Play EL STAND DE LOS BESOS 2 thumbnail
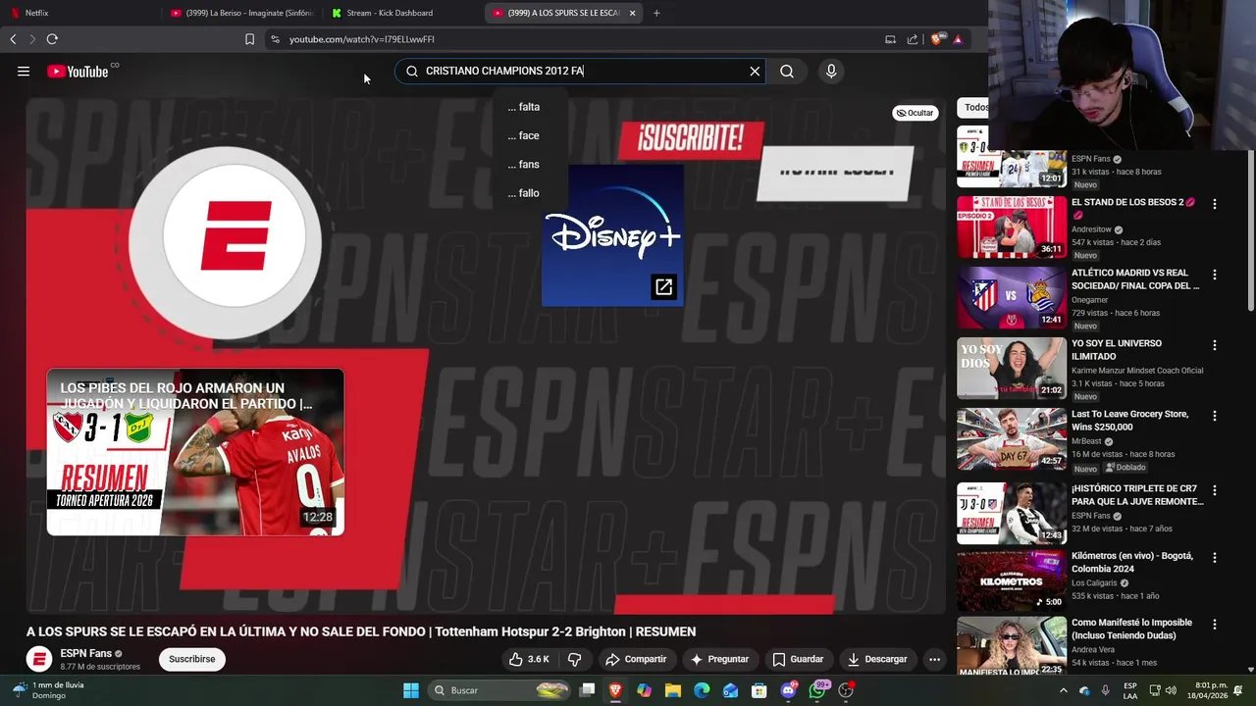 point(1012,227)
